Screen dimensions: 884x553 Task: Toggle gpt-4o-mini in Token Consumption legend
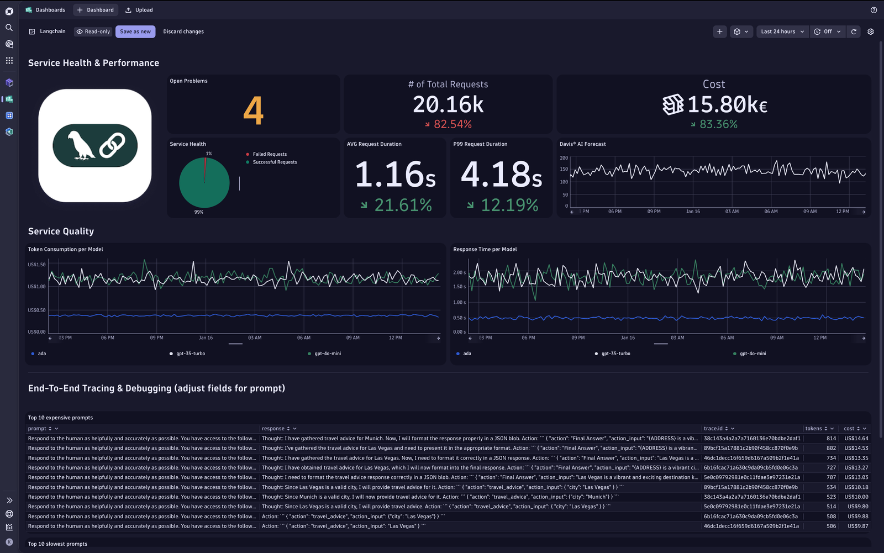click(x=324, y=354)
